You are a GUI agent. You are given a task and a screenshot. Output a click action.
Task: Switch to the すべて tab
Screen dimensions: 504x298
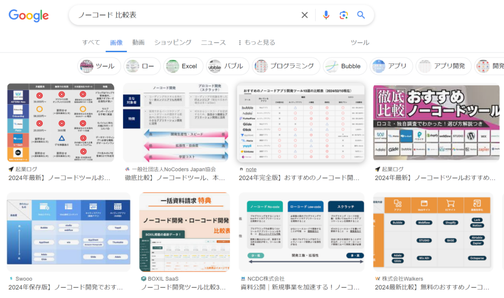point(91,42)
